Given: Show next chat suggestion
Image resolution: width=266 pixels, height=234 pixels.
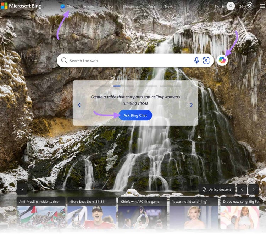Looking at the screenshot, I should click(192, 105).
